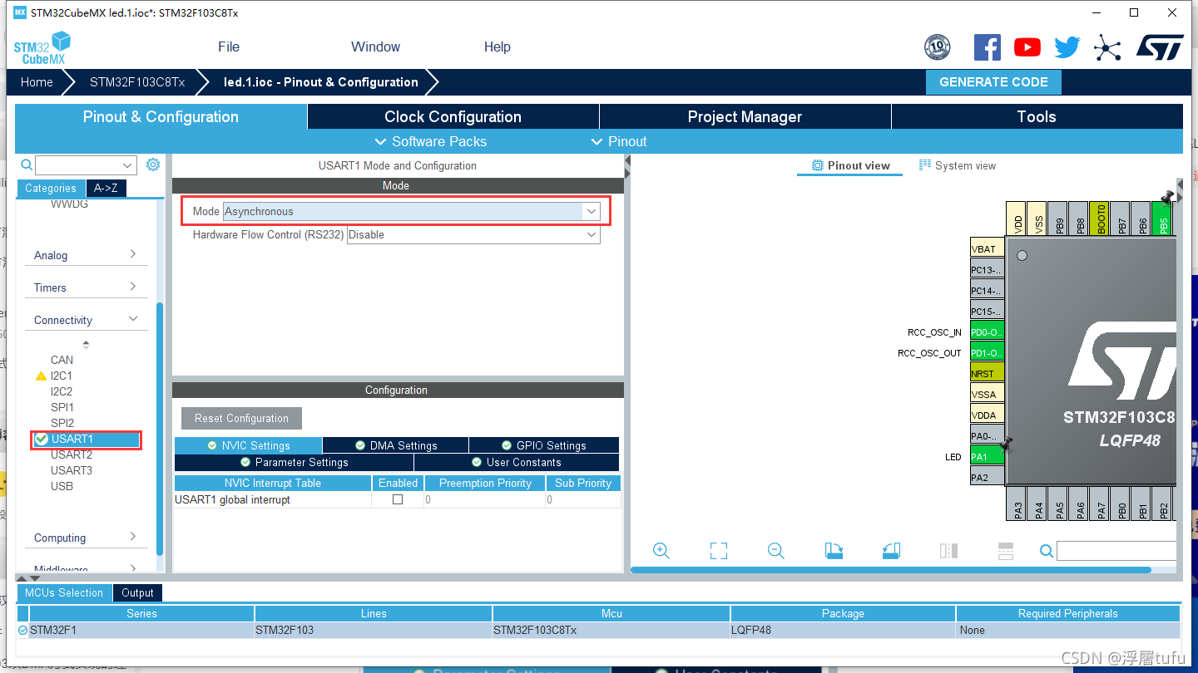Open the GPIO Settings tab

pyautogui.click(x=544, y=445)
